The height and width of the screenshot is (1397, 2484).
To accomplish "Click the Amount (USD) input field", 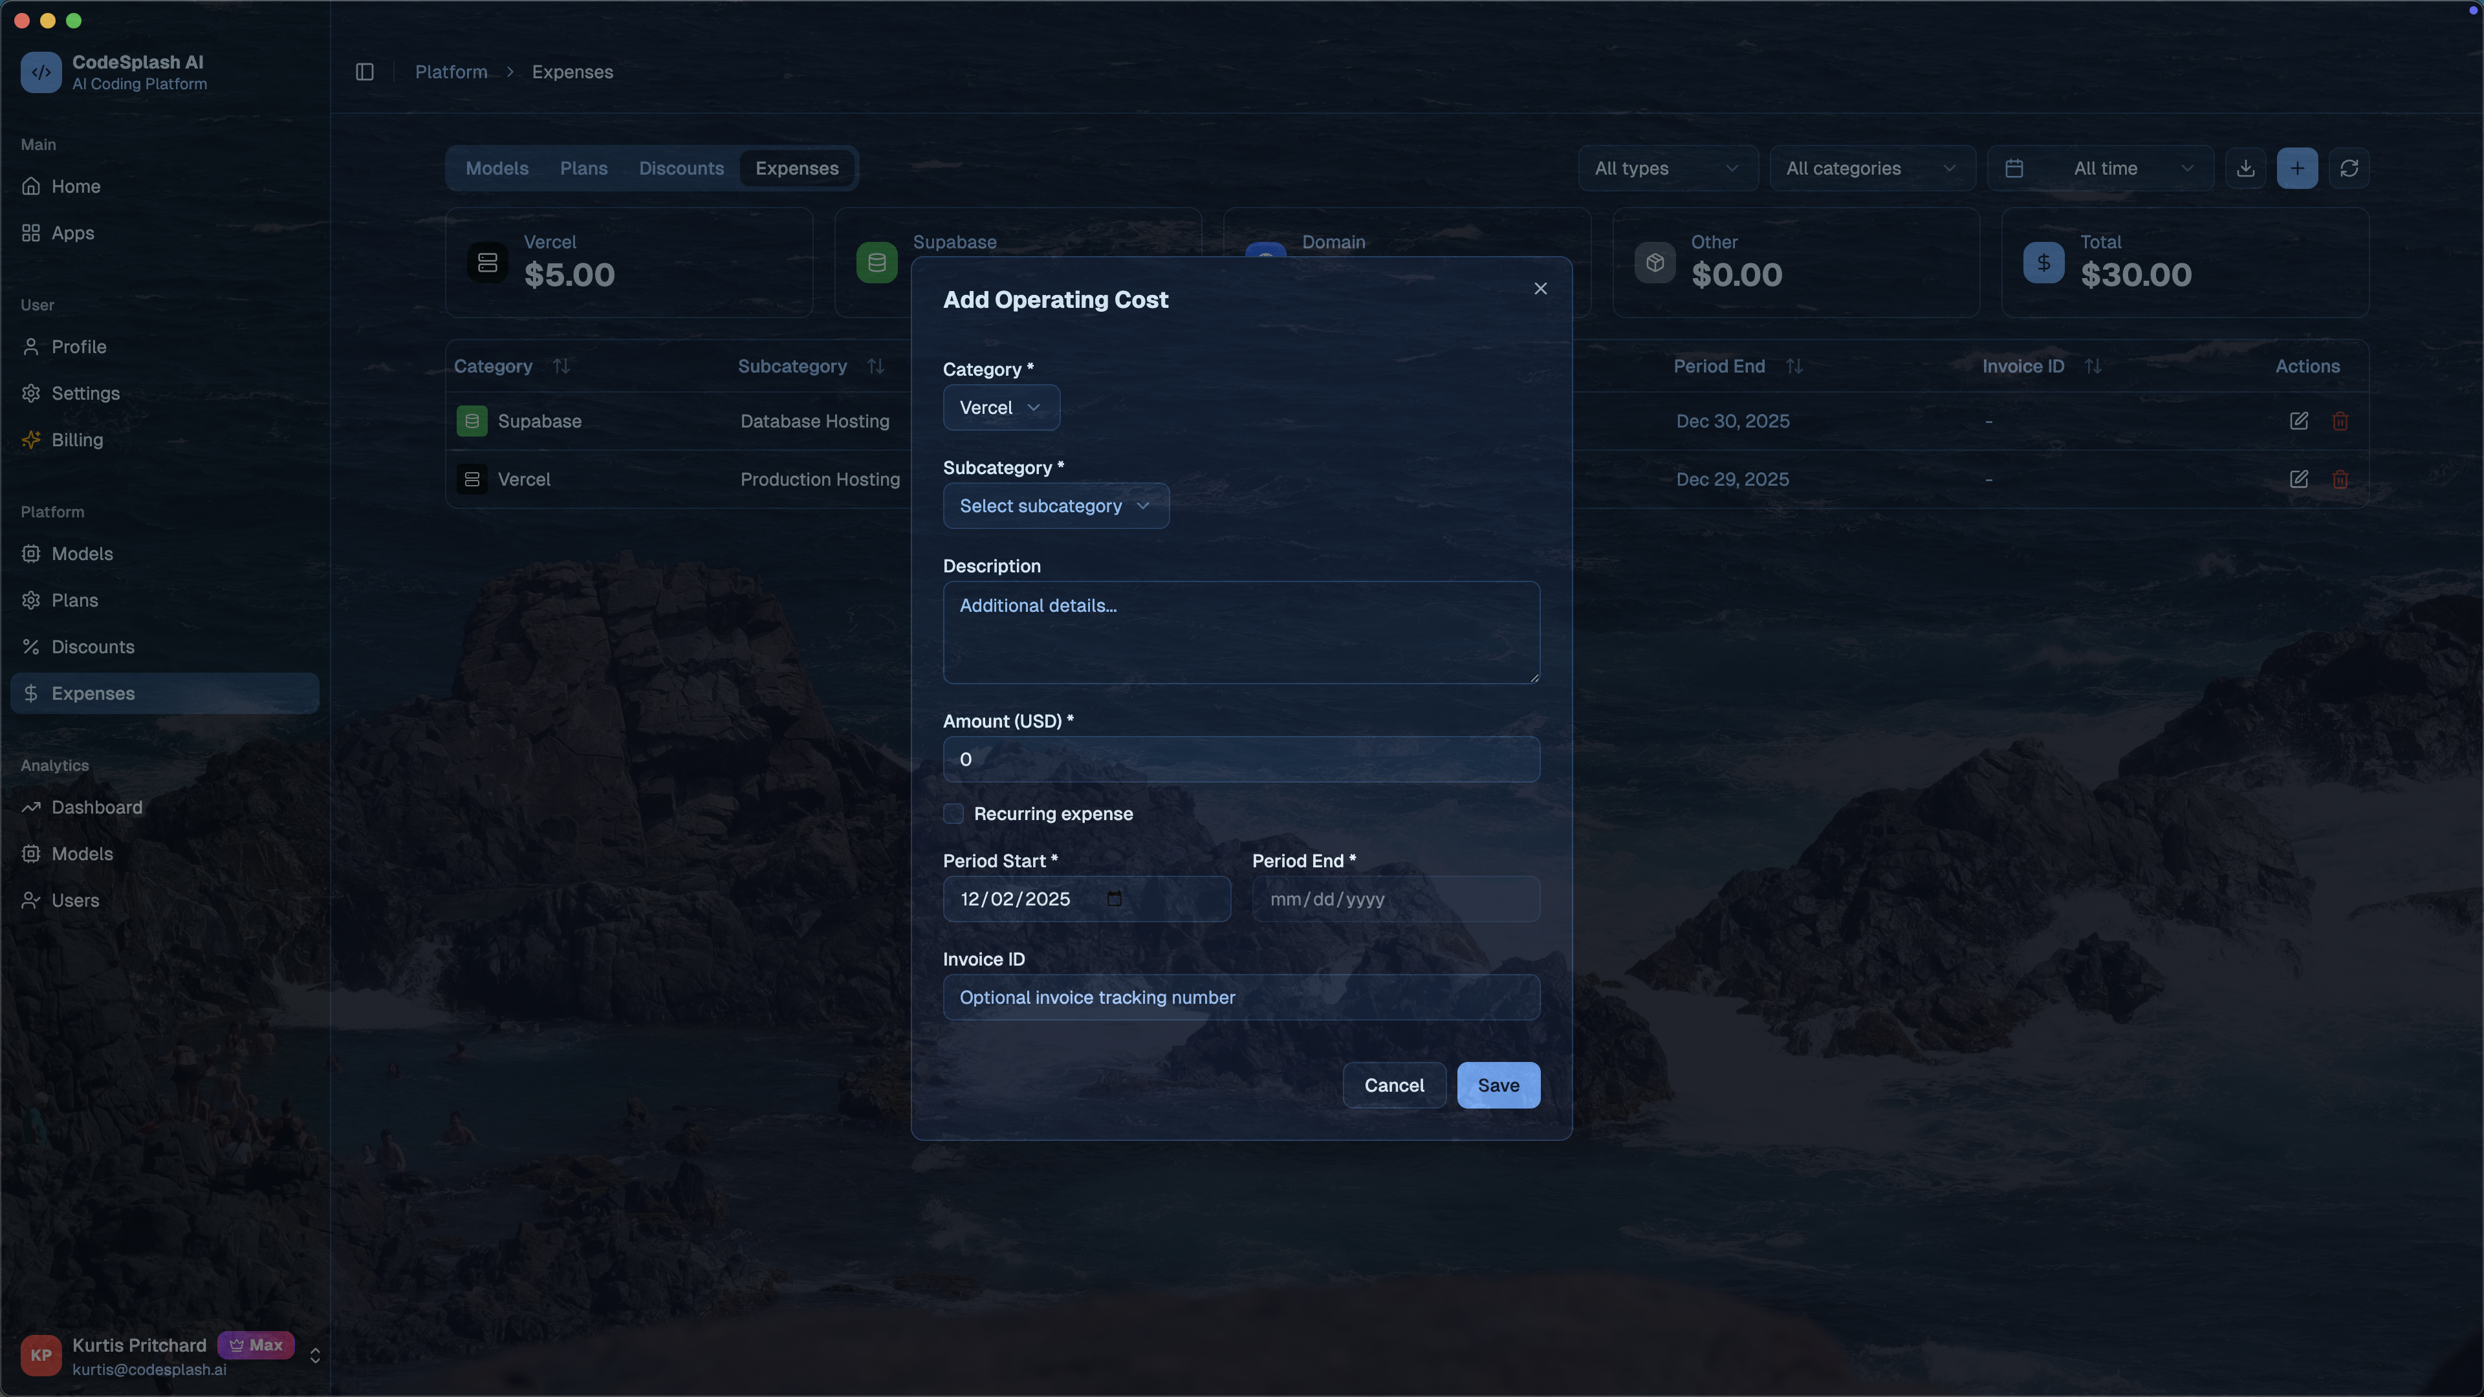I will click(x=1241, y=759).
